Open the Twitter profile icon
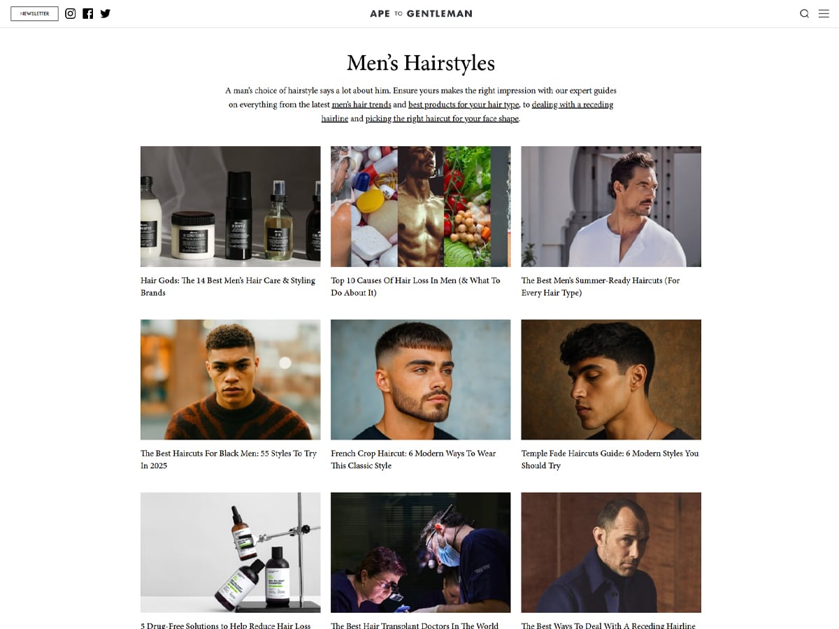The image size is (839, 629). tap(106, 13)
